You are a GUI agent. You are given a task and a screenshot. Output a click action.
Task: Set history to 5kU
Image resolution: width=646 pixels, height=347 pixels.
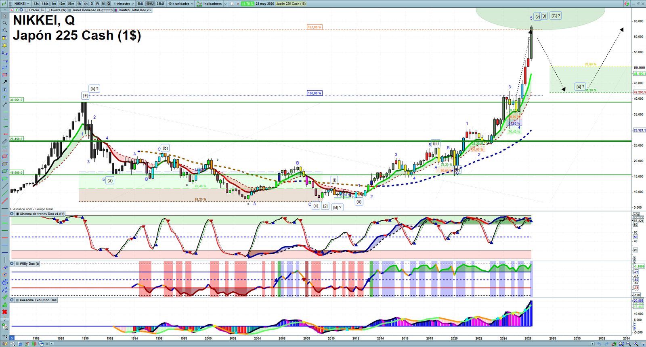(x=140, y=4)
